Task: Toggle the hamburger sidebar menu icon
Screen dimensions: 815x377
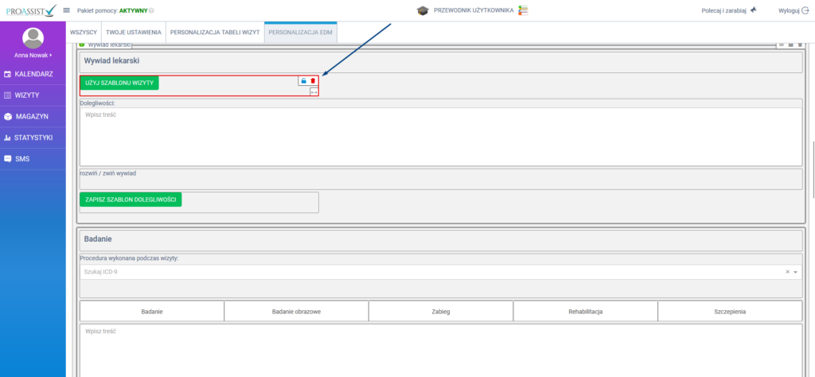Action: pyautogui.click(x=66, y=10)
